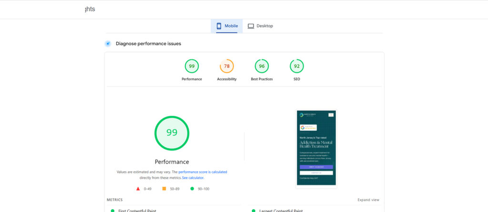Open the 'performance score is calculated' link
Viewport: 488px width, 212px height.
tap(203, 172)
